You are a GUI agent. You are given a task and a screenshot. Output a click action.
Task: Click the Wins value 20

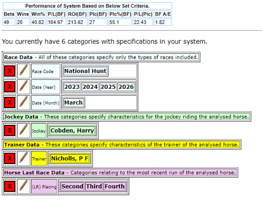pyautogui.click(x=23, y=22)
